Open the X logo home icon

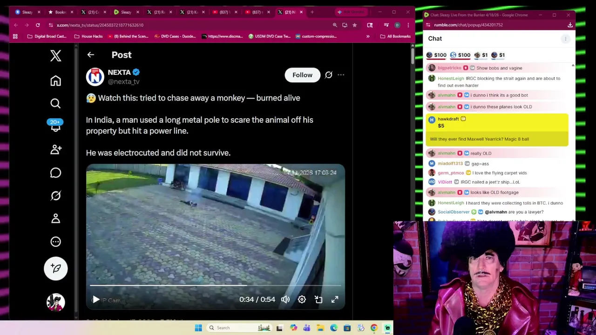point(55,56)
